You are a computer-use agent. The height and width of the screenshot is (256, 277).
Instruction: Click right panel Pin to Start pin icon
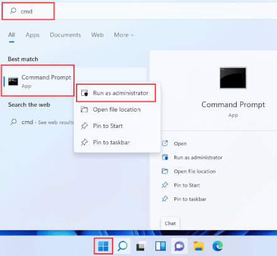click(165, 185)
